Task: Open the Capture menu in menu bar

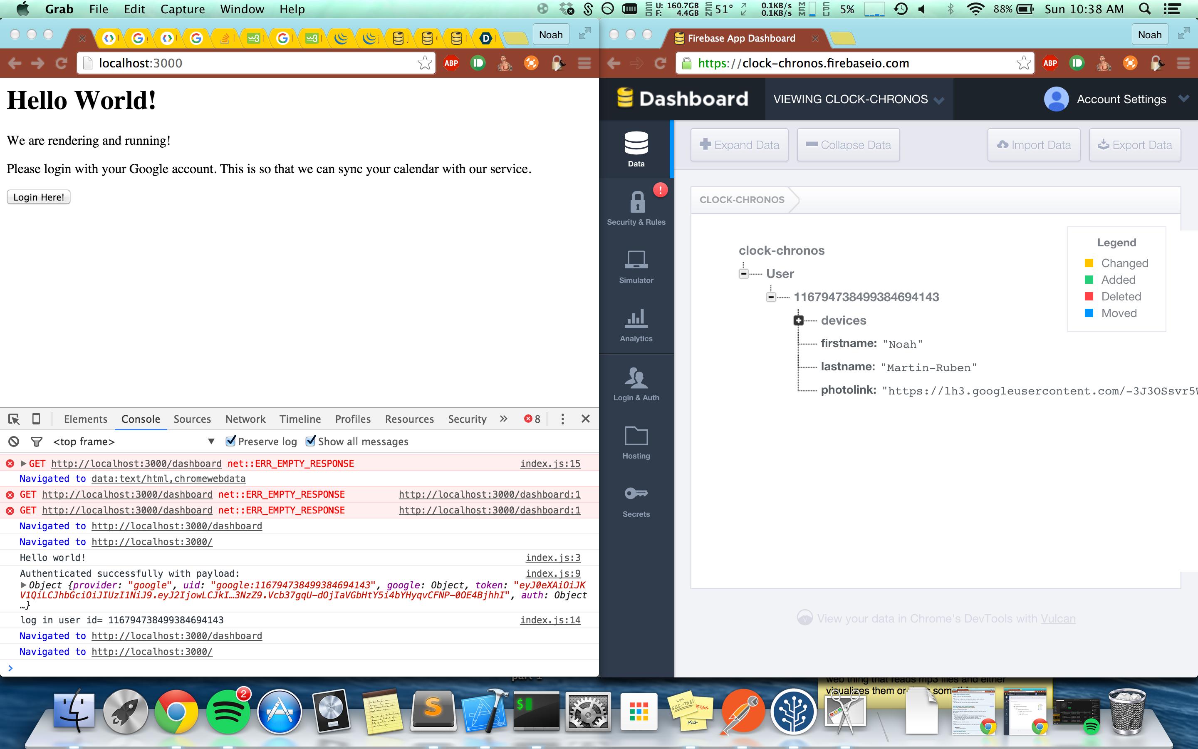Action: (182, 9)
